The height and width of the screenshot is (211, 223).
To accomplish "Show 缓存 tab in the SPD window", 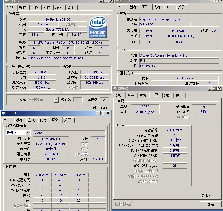I will (x=19, y=120).
